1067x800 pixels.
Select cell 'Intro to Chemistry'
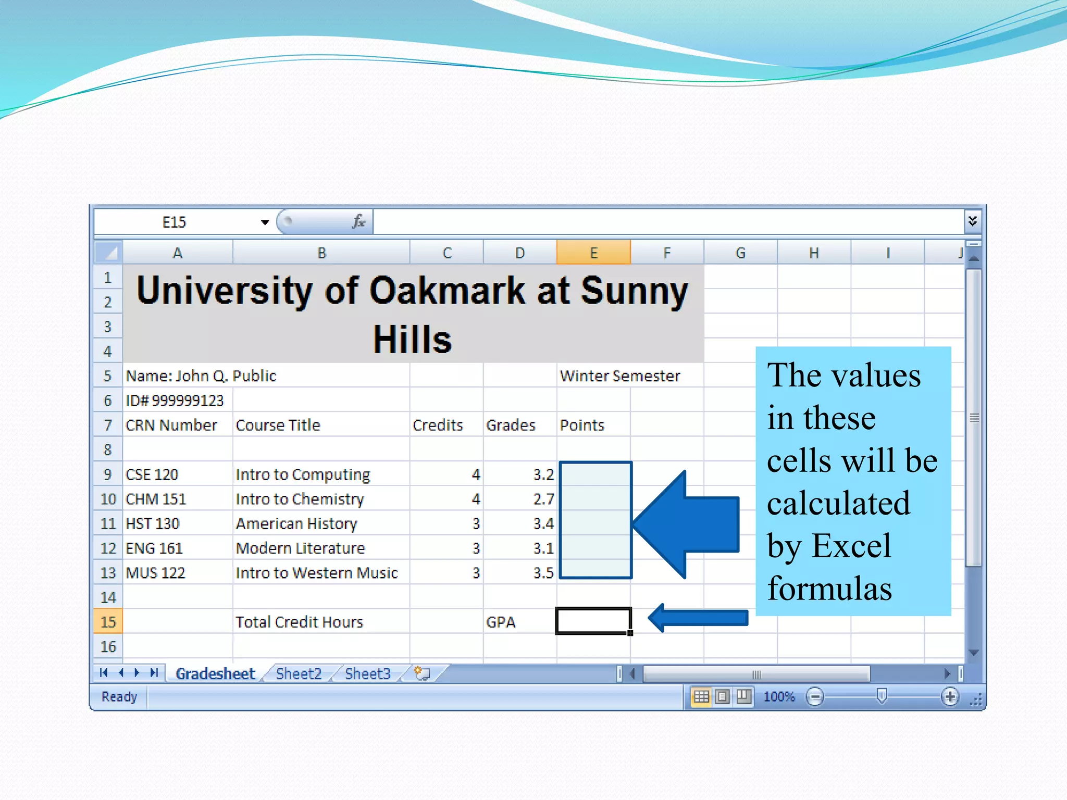321,499
